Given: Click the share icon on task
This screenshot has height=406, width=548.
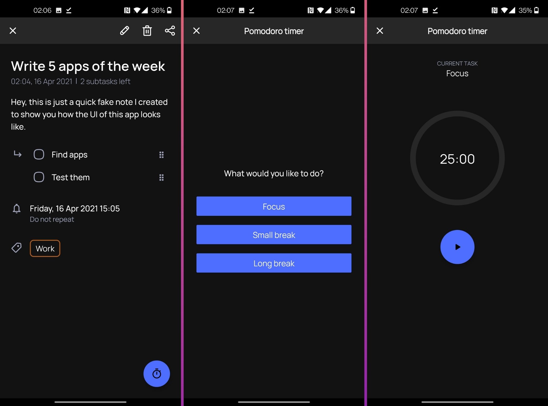Looking at the screenshot, I should click(x=169, y=30).
